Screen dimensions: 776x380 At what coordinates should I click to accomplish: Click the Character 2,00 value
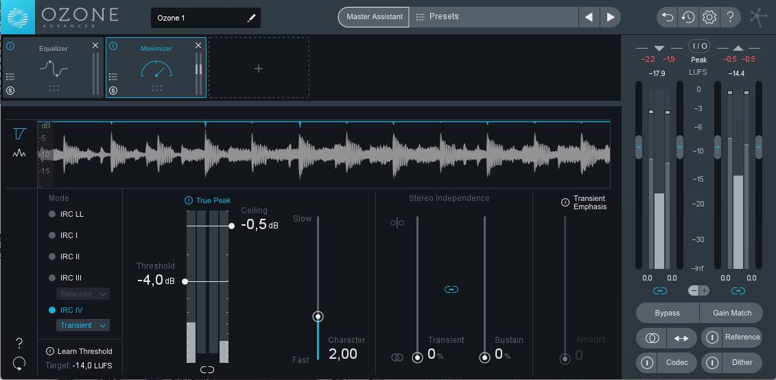[x=343, y=354]
